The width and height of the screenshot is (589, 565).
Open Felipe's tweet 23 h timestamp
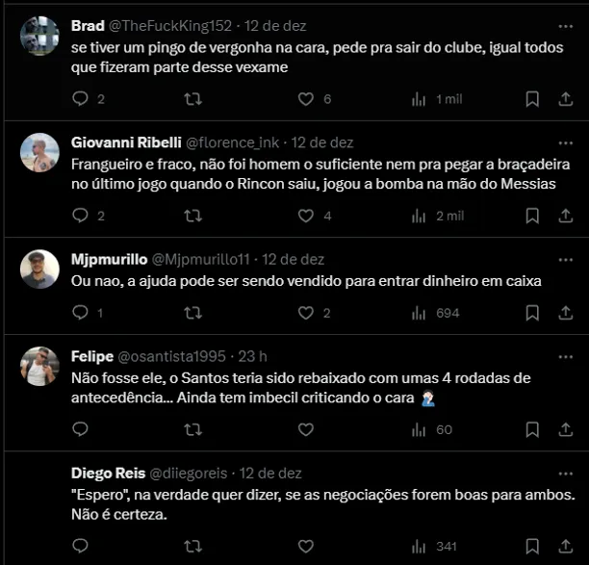point(256,356)
